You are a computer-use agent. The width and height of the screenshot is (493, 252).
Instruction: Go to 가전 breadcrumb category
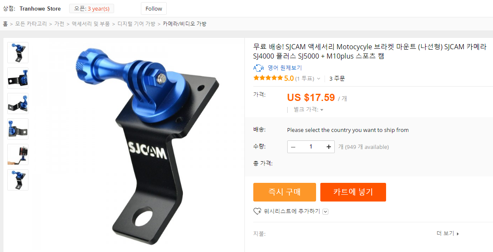point(59,24)
